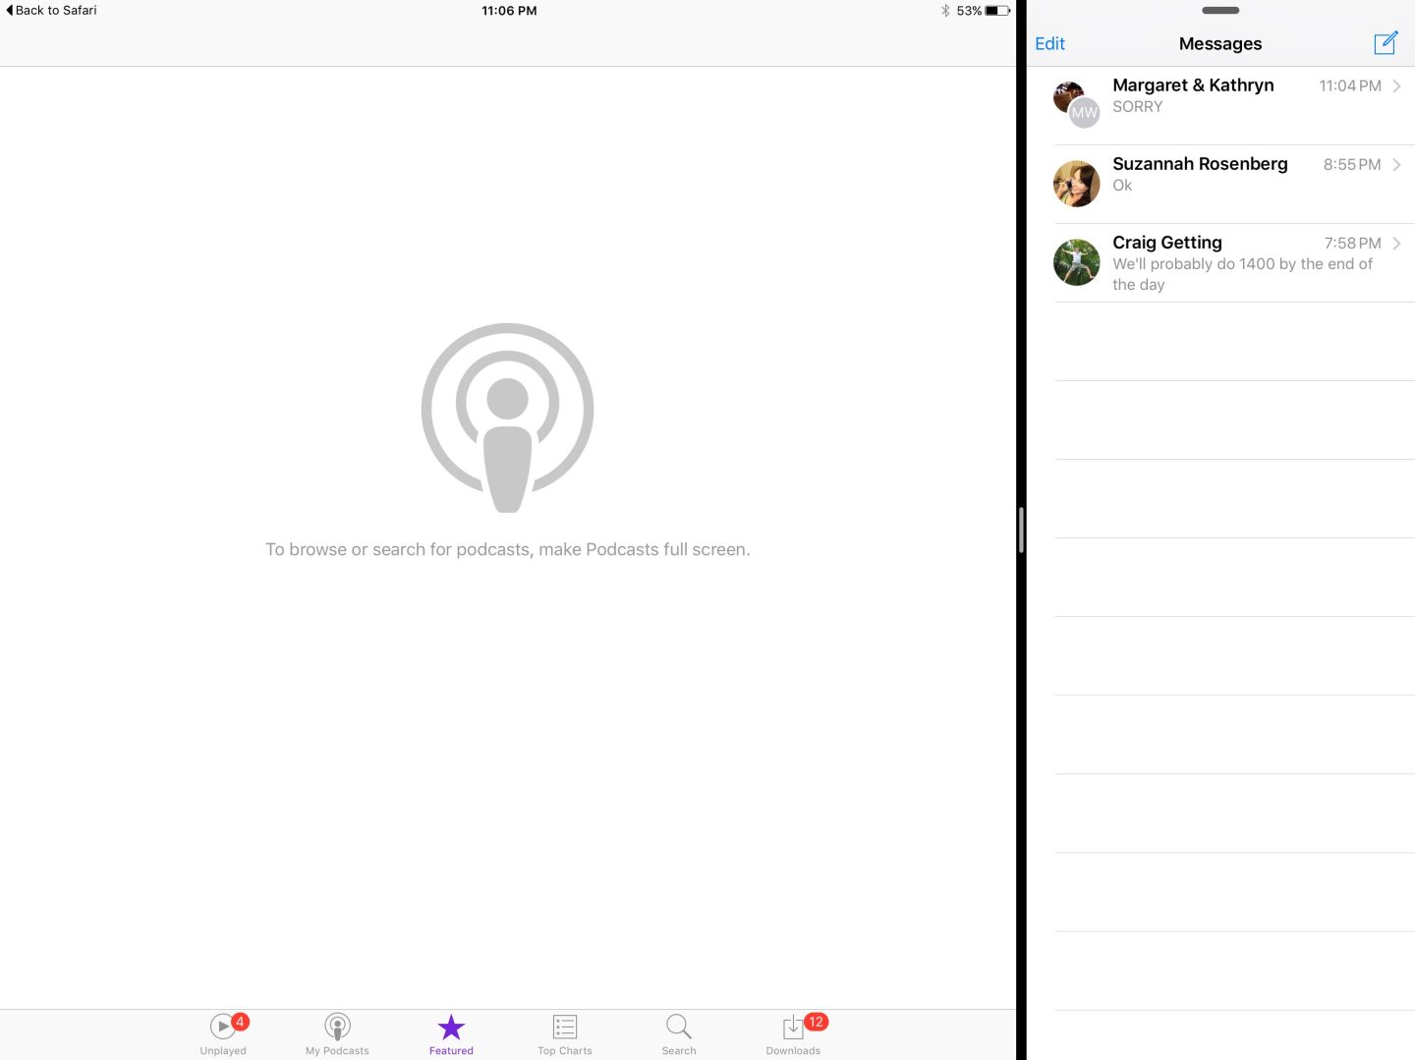Open the message 'We'll probably do 1400'
The width and height of the screenshot is (1415, 1060).
(1242, 274)
